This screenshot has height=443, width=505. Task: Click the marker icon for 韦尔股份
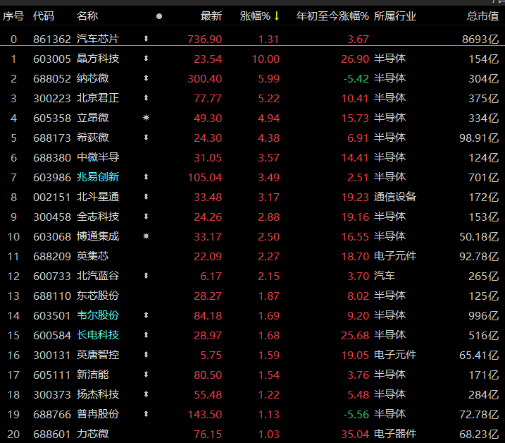pos(146,315)
